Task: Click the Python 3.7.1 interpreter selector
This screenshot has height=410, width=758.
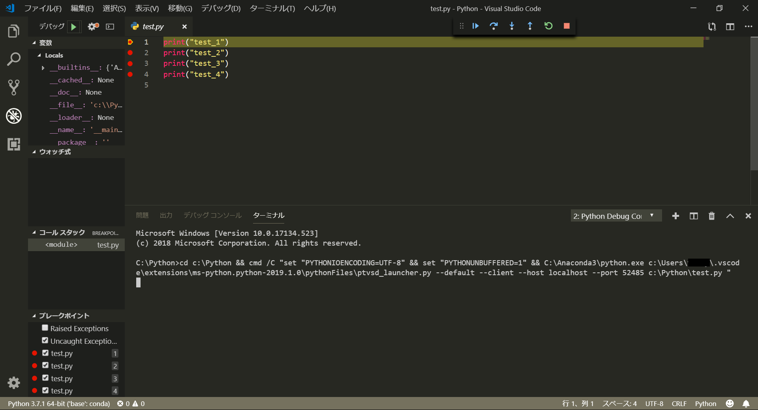Action: [59, 404]
